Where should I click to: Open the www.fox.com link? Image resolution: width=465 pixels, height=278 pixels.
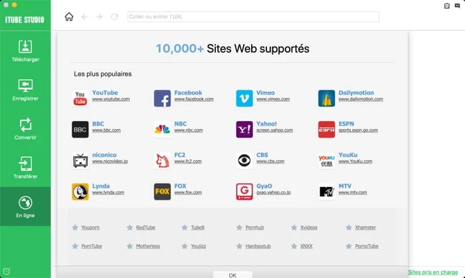188,193
